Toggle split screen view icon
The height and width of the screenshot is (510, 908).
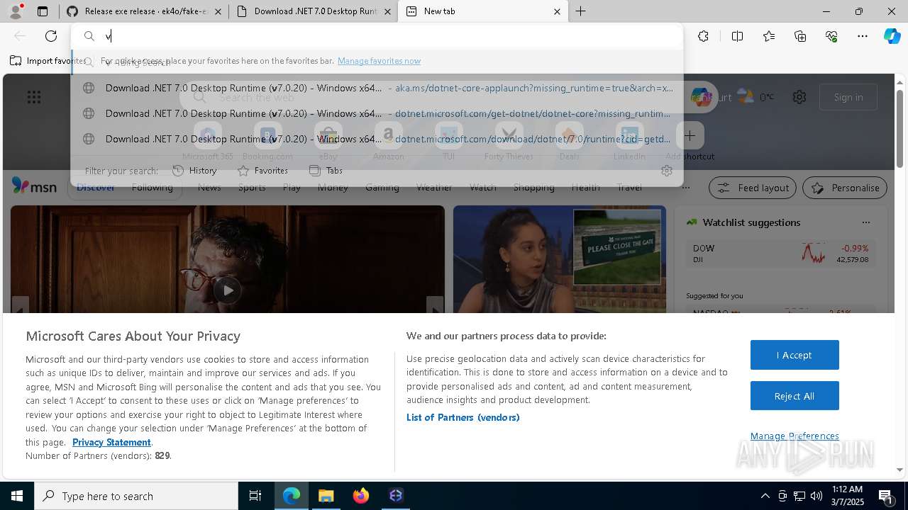737,36
